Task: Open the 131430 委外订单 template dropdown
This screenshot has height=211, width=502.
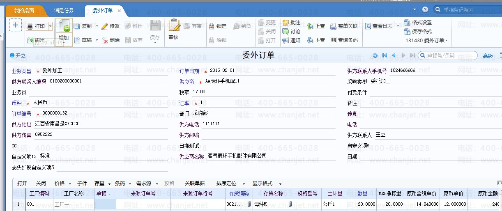Action: 426,41
